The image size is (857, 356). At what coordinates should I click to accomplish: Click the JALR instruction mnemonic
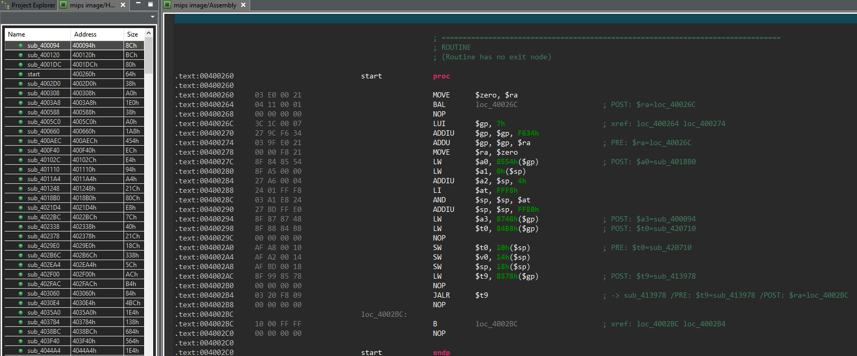pos(441,296)
